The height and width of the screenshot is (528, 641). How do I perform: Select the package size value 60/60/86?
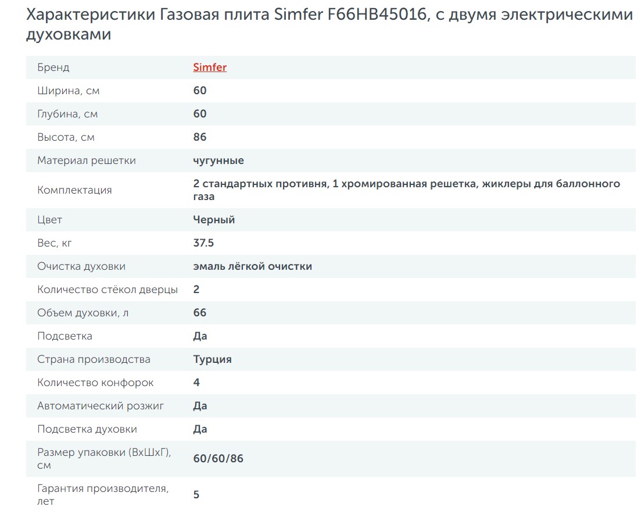click(219, 459)
